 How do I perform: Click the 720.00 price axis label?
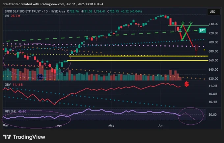pyautogui.click(x=213, y=33)
